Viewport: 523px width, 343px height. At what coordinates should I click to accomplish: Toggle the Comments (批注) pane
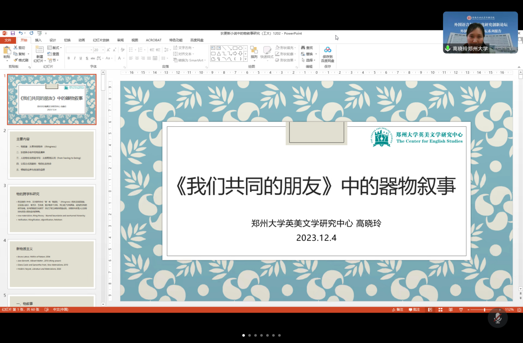tap(414, 310)
